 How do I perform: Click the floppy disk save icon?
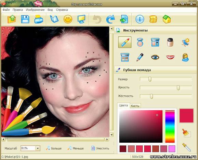pos(25,19)
